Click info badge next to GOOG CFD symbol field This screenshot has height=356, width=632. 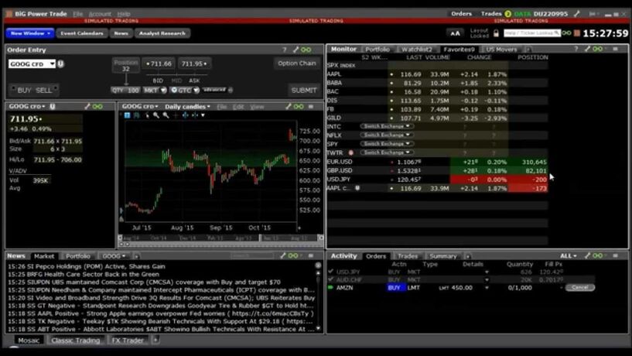tap(60, 63)
